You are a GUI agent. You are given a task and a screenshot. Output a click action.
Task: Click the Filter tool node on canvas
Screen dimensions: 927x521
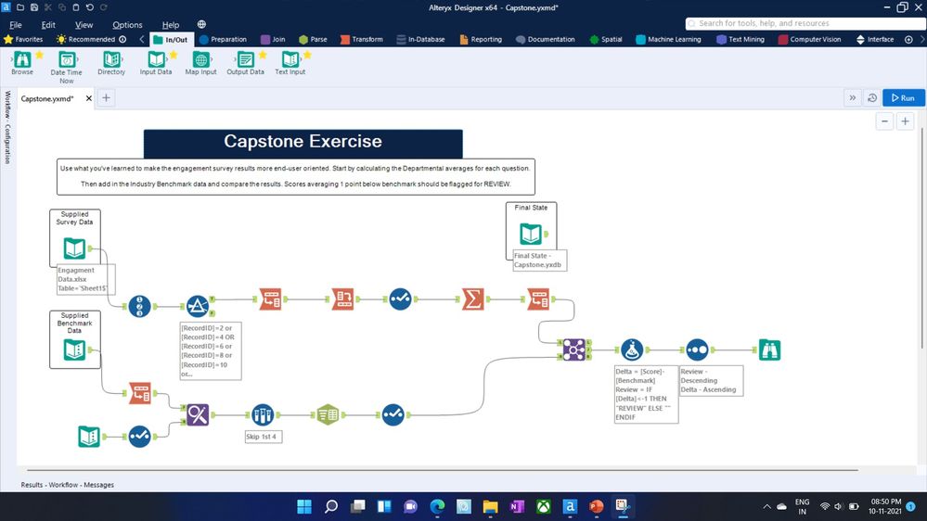pos(197,307)
